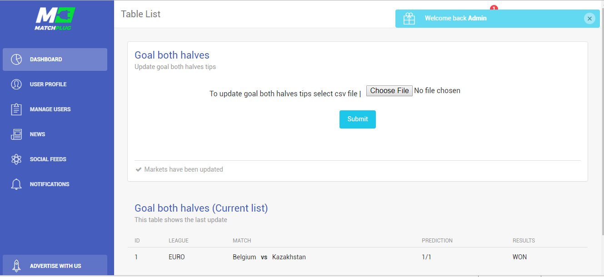Open Advertise With Us link
Viewport: 604px width, 277px height.
tap(55, 266)
